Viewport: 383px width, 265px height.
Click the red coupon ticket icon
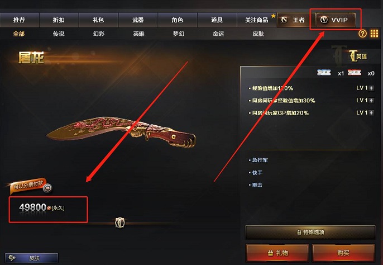(354, 73)
